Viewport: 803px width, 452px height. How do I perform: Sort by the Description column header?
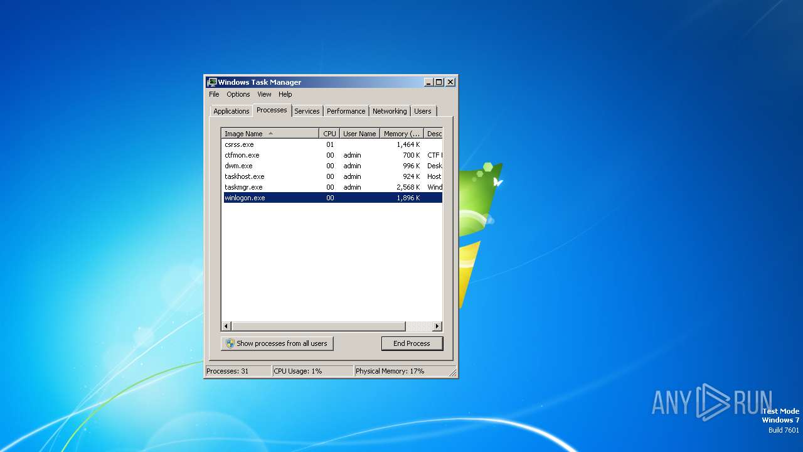433,134
